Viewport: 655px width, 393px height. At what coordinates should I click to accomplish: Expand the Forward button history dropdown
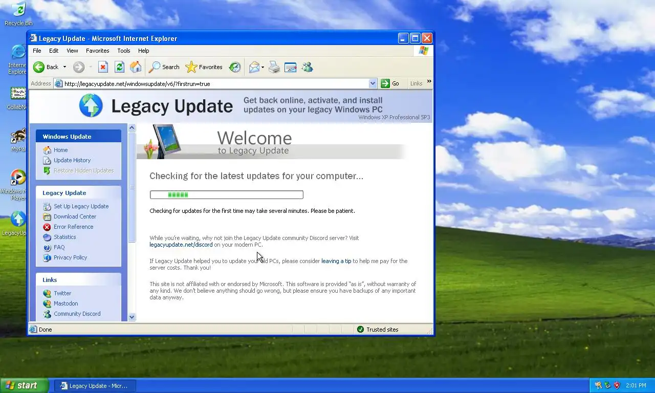coord(91,67)
